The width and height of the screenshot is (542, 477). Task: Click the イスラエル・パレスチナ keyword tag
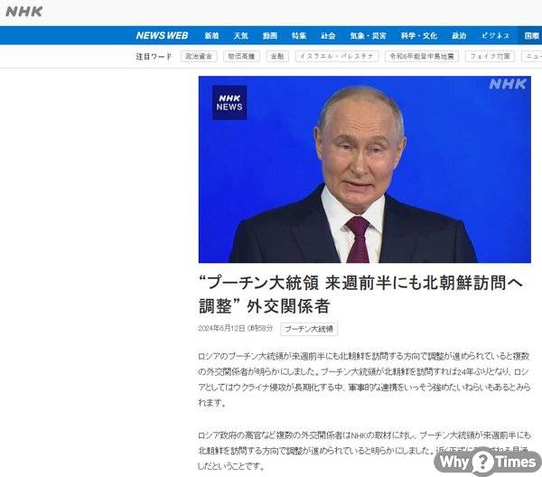pos(337,56)
